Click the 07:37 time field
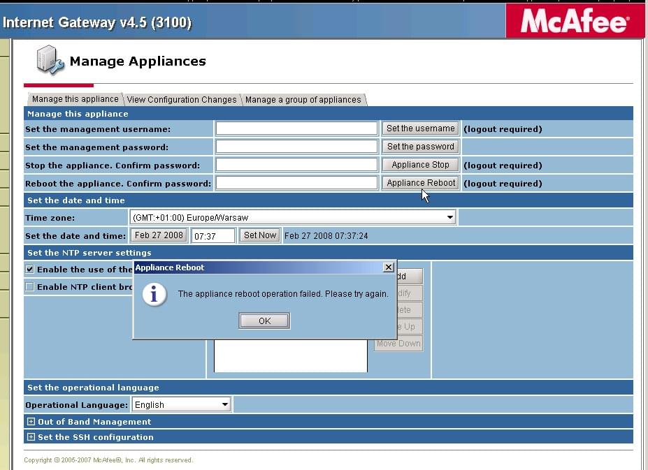Screen dimensions: 648x470 coord(213,236)
